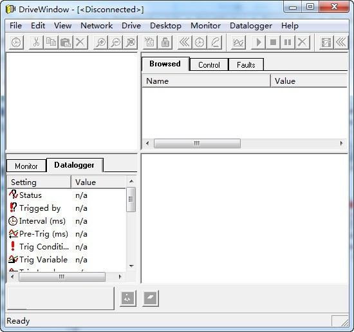
Task: Click the Interval (ms) clock icon
Action: pos(13,220)
